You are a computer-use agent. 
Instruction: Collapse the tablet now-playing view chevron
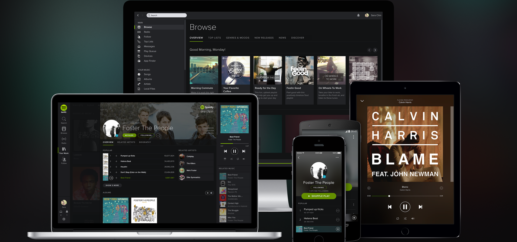click(x=362, y=101)
